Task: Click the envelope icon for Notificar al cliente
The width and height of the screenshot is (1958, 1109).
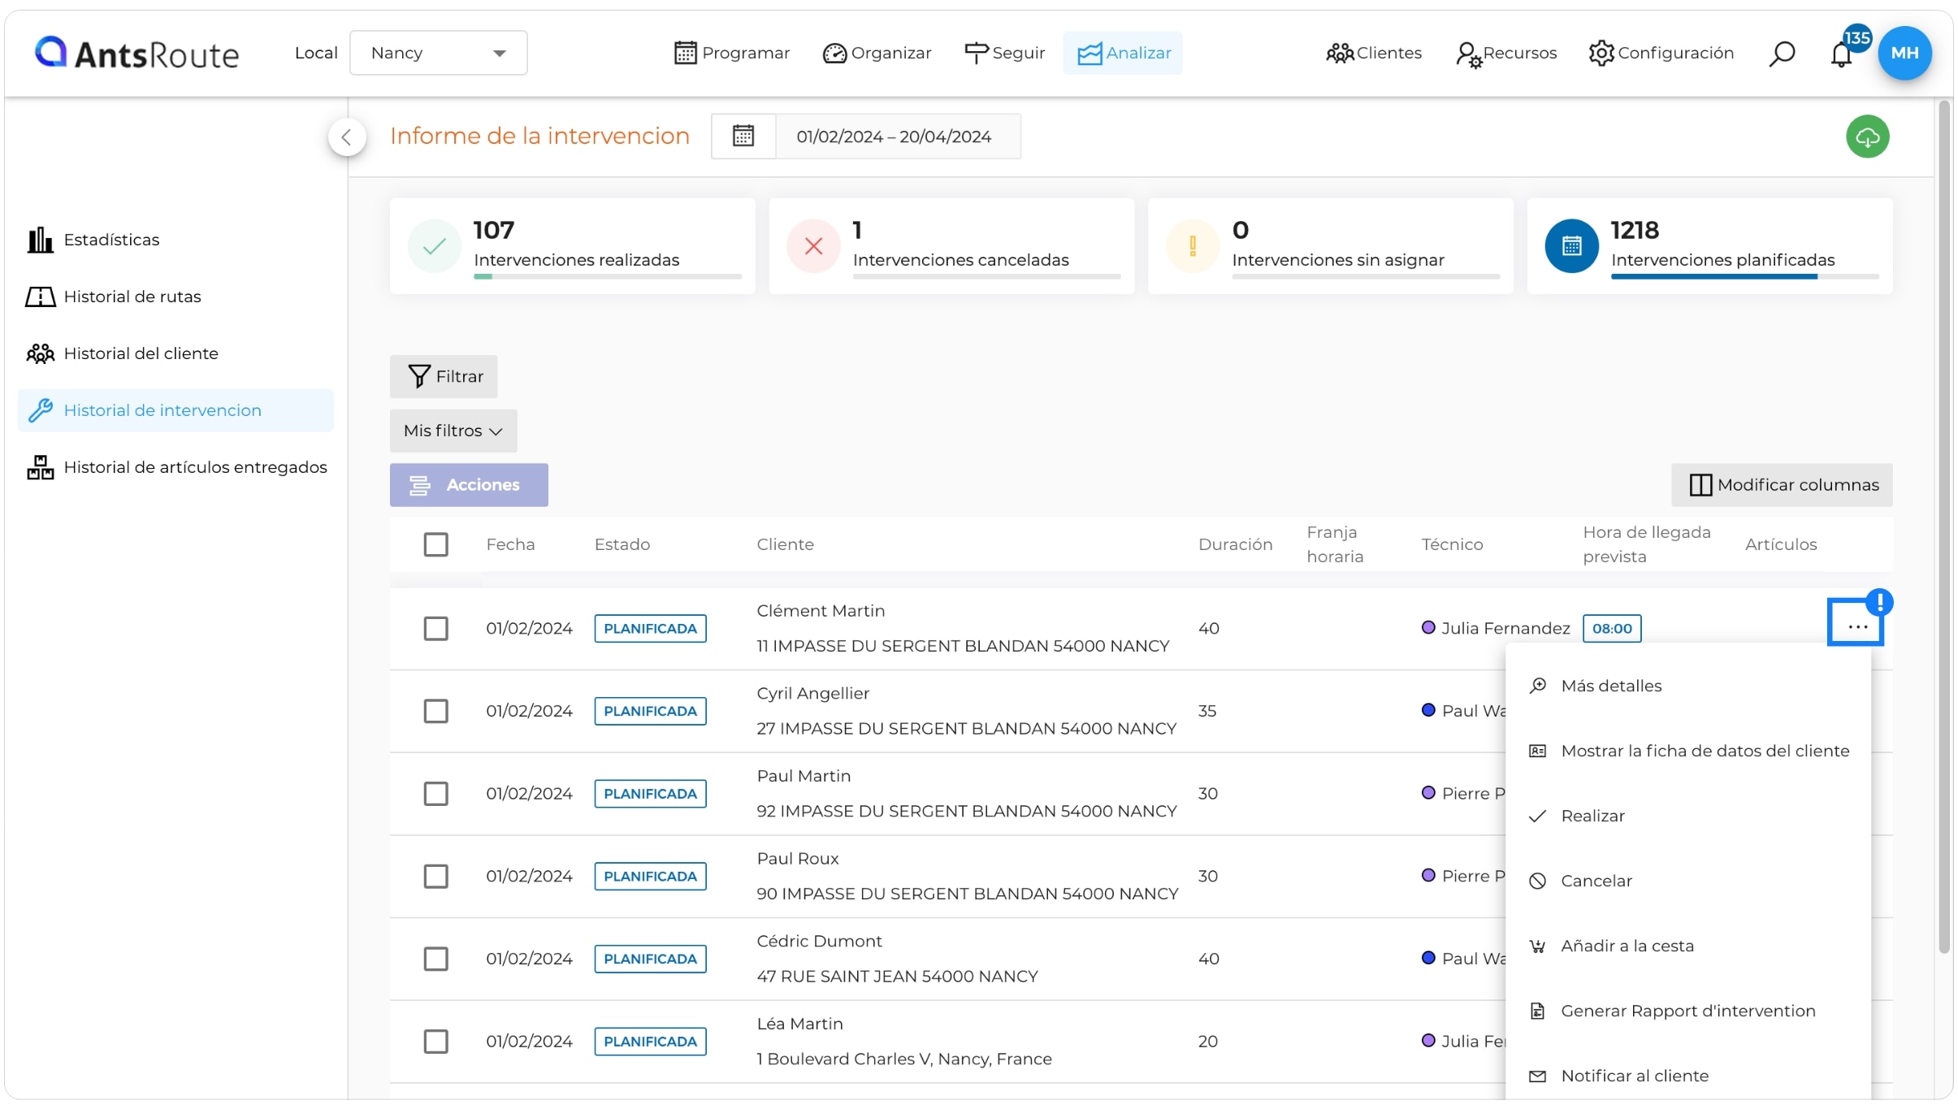Action: (1537, 1076)
